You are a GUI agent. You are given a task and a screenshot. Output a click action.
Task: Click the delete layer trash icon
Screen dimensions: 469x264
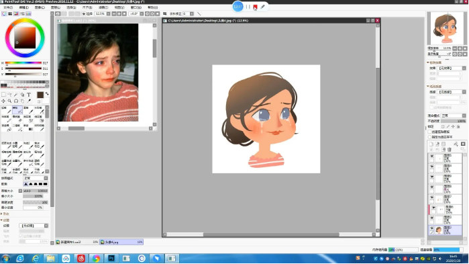(450, 149)
